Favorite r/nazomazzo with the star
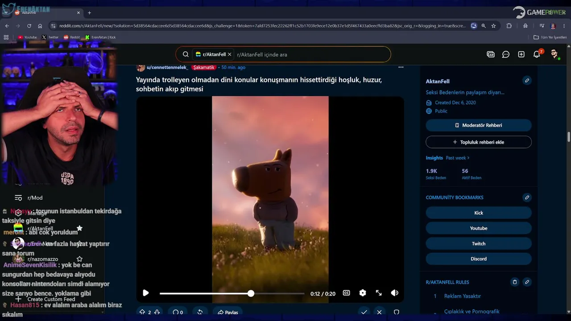This screenshot has width=571, height=321. point(79,259)
